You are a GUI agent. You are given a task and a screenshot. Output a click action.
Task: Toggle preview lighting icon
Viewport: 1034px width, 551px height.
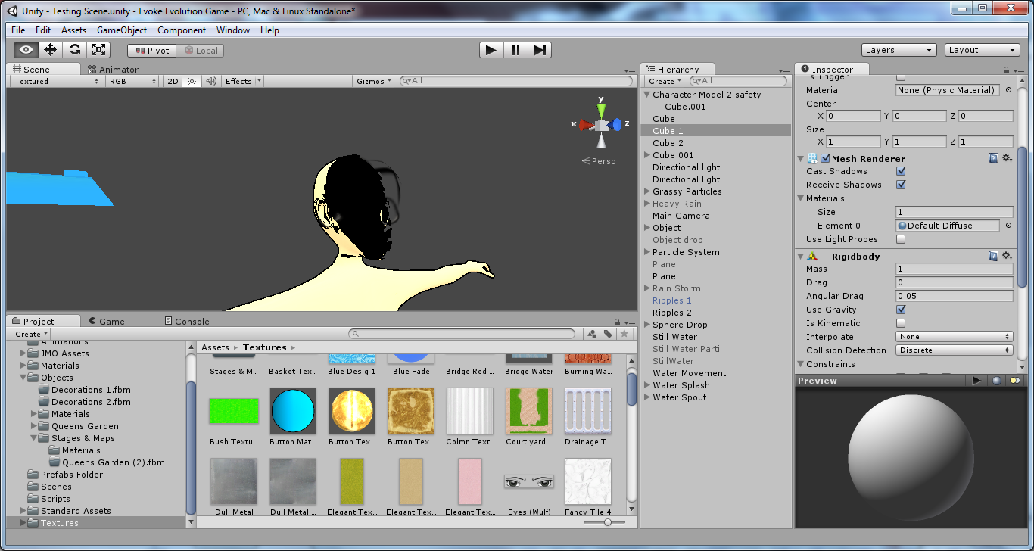click(x=1014, y=381)
